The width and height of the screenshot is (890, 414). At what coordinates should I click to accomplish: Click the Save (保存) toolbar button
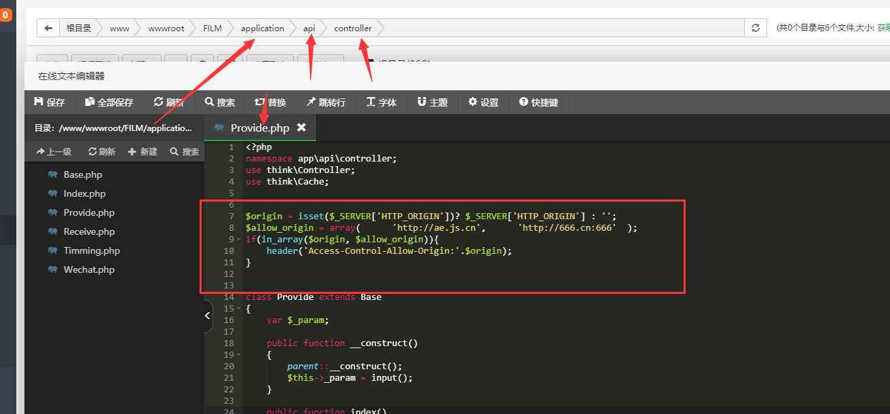[x=49, y=102]
